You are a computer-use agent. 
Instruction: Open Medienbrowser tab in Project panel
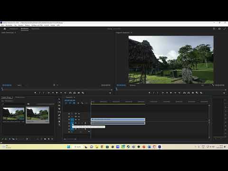(20, 97)
